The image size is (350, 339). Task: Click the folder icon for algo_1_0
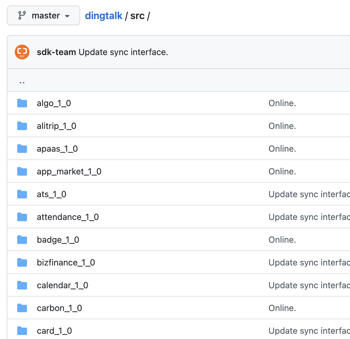(x=22, y=103)
